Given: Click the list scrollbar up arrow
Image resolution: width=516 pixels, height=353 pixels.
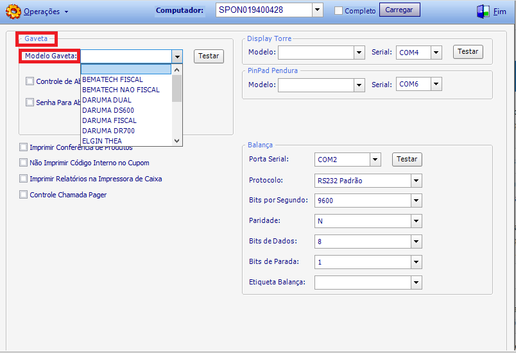Looking at the screenshot, I should 176,70.
